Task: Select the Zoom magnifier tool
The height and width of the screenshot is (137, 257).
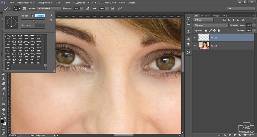Action: point(4,114)
